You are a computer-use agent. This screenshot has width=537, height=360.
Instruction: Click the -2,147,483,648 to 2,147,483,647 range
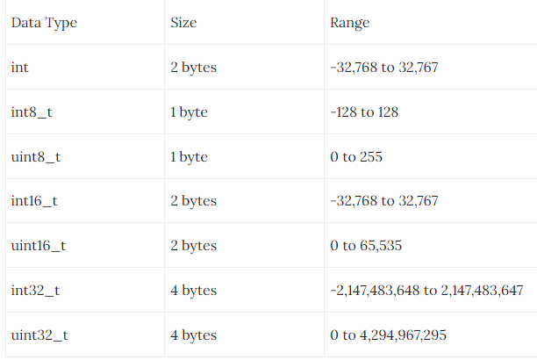click(x=426, y=291)
